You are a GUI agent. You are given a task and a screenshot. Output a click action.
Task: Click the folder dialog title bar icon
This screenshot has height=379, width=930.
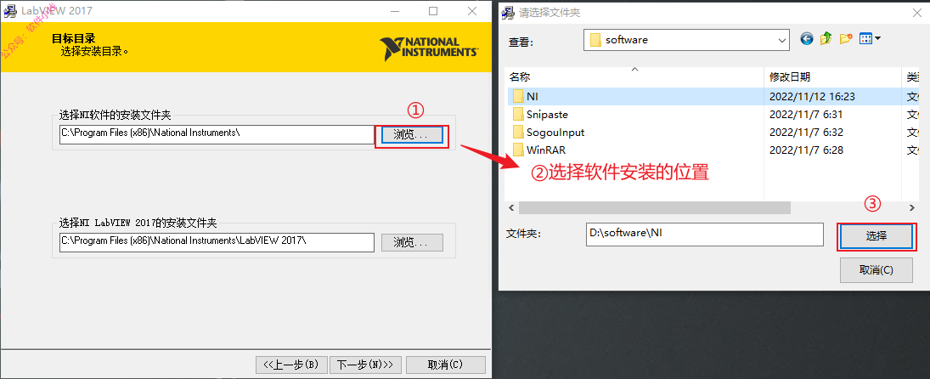click(508, 11)
